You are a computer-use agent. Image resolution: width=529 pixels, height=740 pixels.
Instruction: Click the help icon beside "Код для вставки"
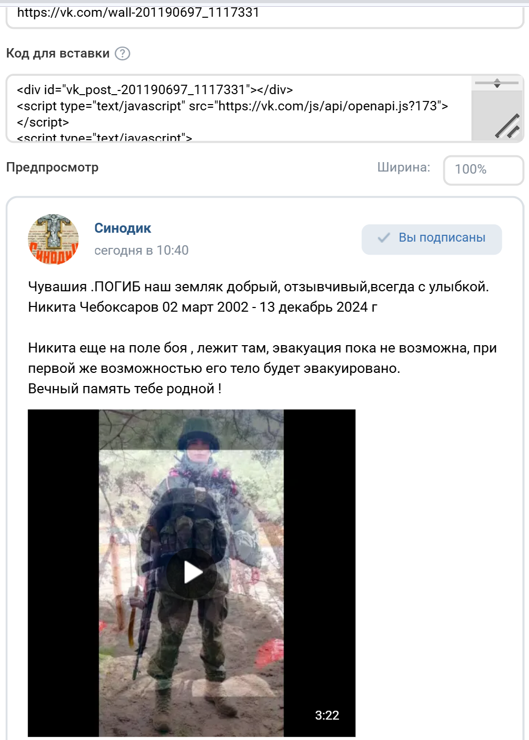pyautogui.click(x=122, y=53)
